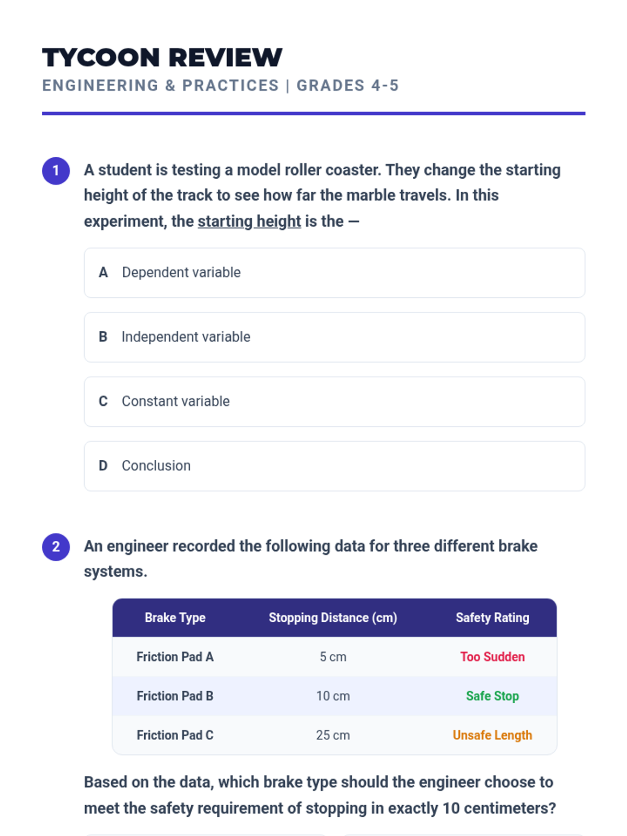
Task: Select answer A, Dependent variable
Action: tap(334, 273)
